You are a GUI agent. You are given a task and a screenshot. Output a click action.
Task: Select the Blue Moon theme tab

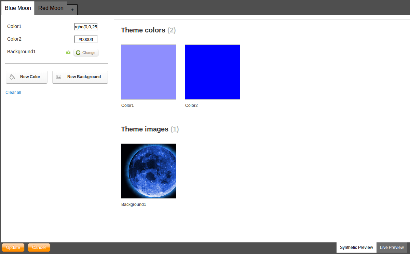(x=18, y=8)
